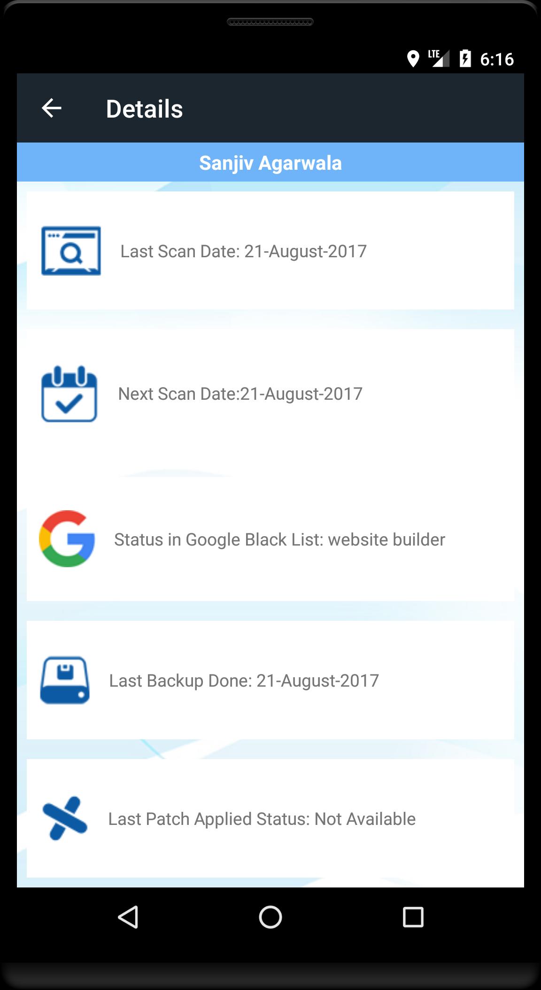
Task: Click the Sanjiv Agarwala name banner
Action: coord(270,162)
